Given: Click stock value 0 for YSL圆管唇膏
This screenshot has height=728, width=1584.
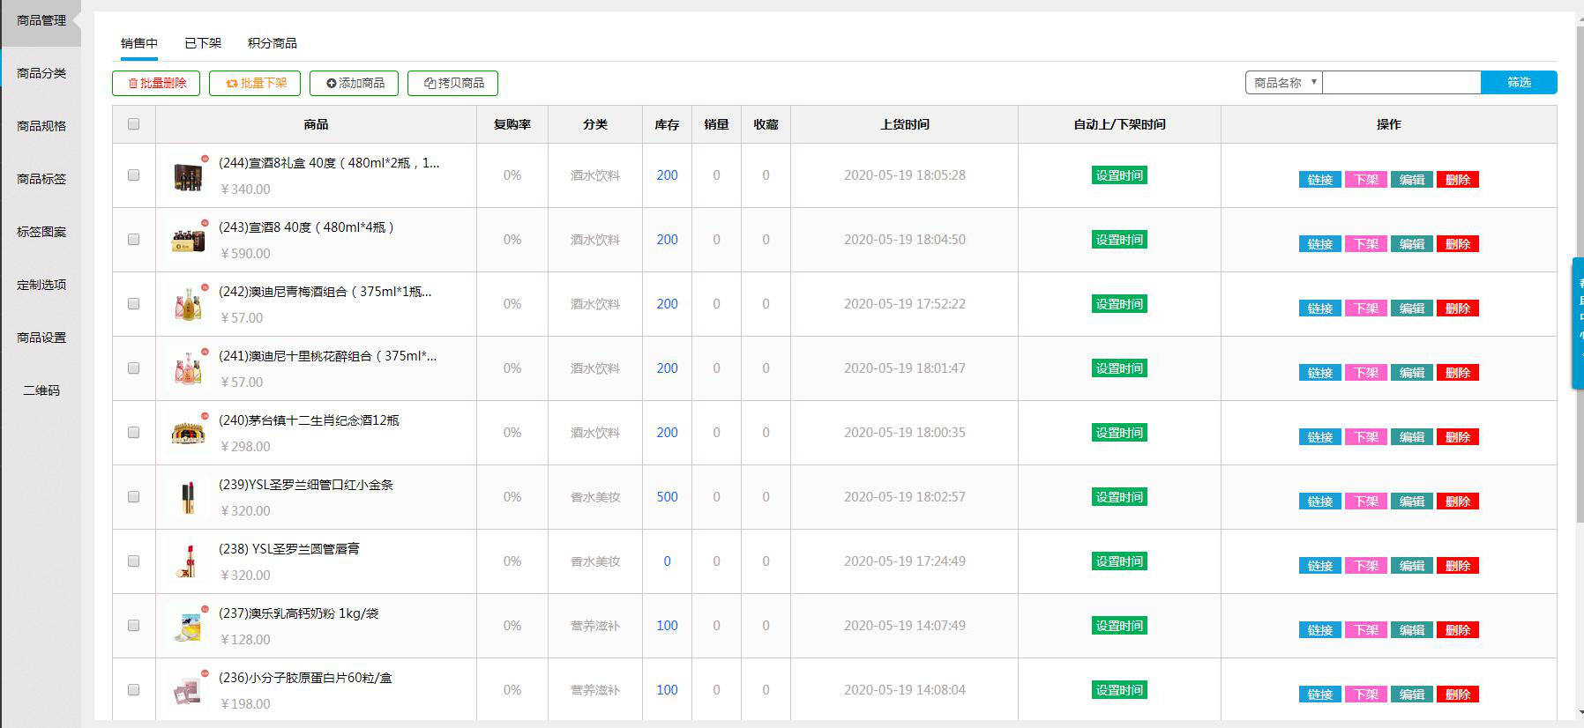Looking at the screenshot, I should coord(667,561).
